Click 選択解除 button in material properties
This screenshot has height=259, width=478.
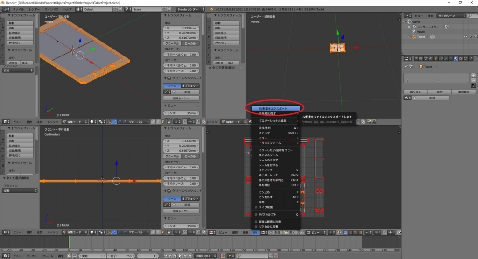point(464,92)
